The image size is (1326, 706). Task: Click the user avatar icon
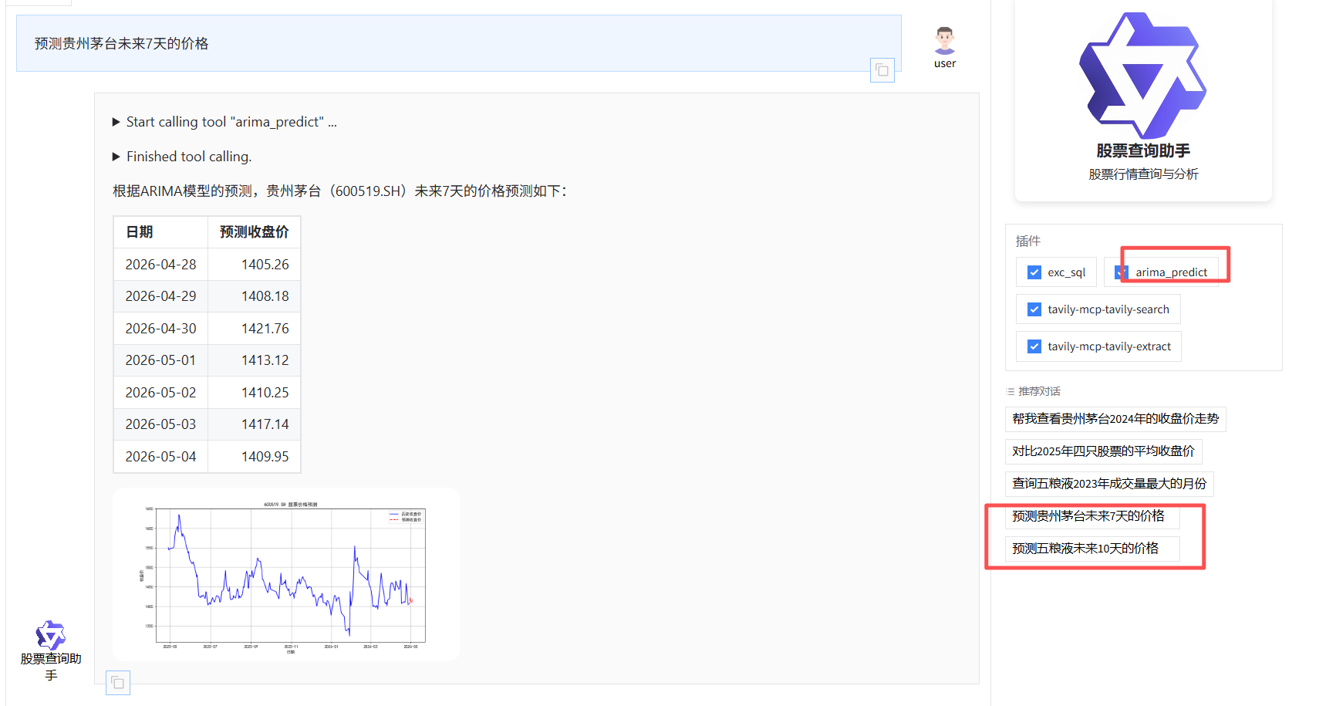click(x=945, y=40)
